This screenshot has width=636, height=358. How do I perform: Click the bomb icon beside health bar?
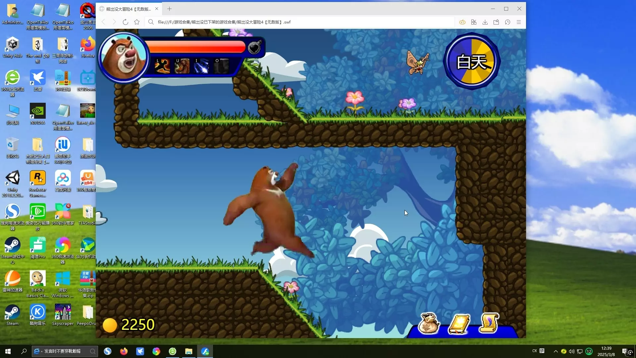(x=255, y=48)
